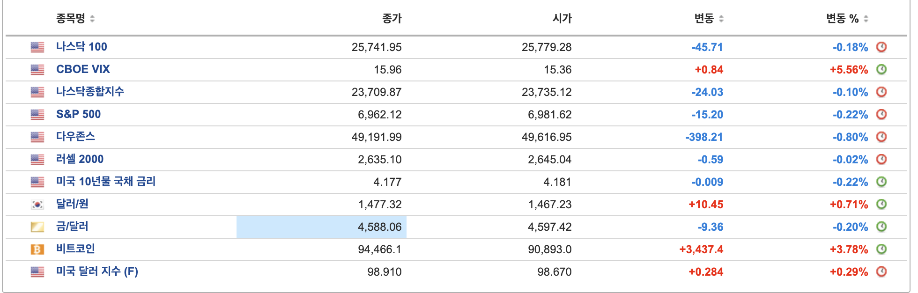The image size is (918, 293).
Task: Click the red clock for 미국 달러 지수 (F)
Action: [x=881, y=271]
